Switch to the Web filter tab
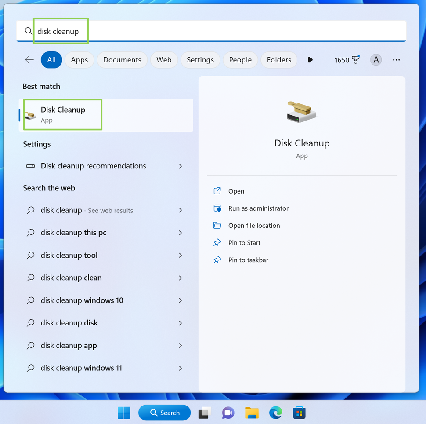This screenshot has height=424, width=426. [164, 60]
